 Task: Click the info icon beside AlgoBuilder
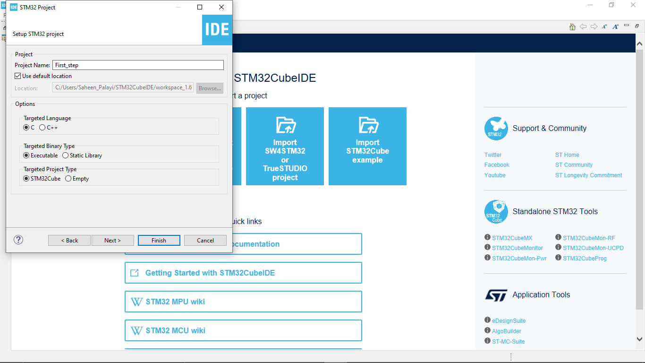click(487, 330)
